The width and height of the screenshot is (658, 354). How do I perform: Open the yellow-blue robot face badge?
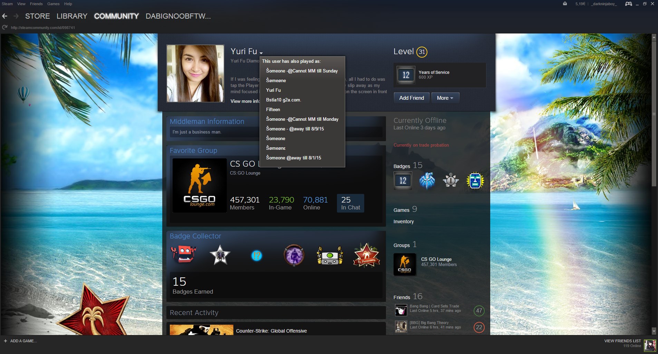click(475, 180)
